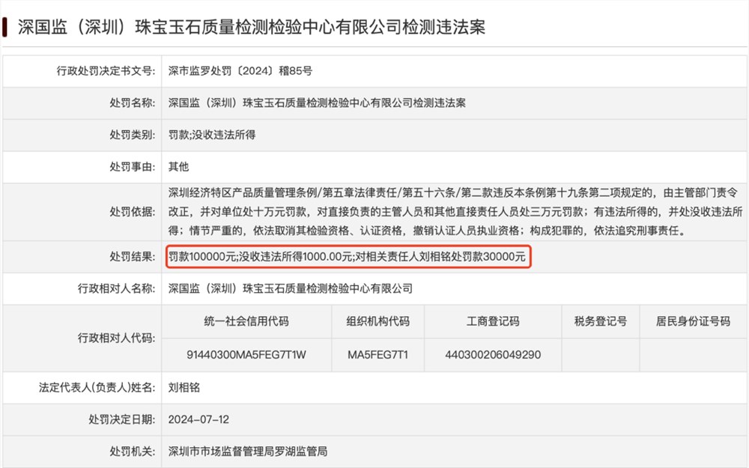Click the column header 税务登记号
The image size is (749, 468).
[601, 322]
